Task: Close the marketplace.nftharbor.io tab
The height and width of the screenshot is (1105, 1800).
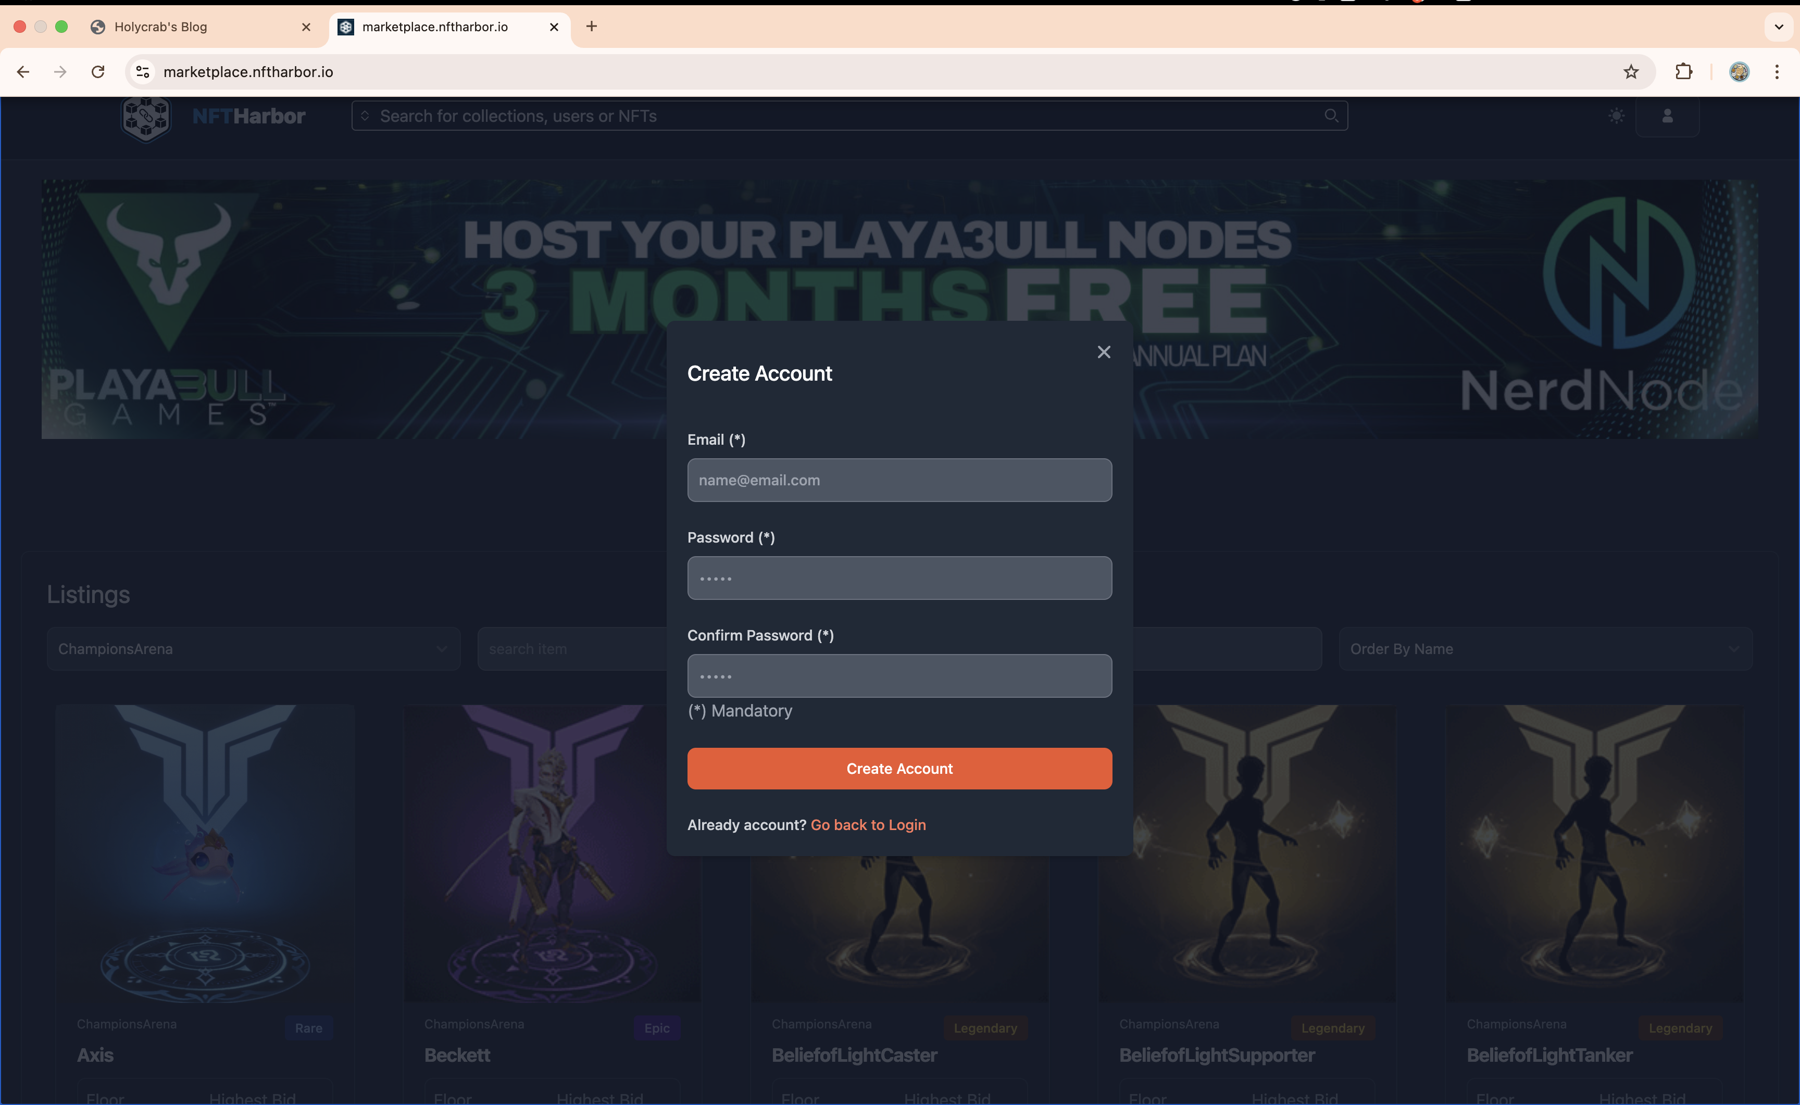Action: (x=554, y=27)
